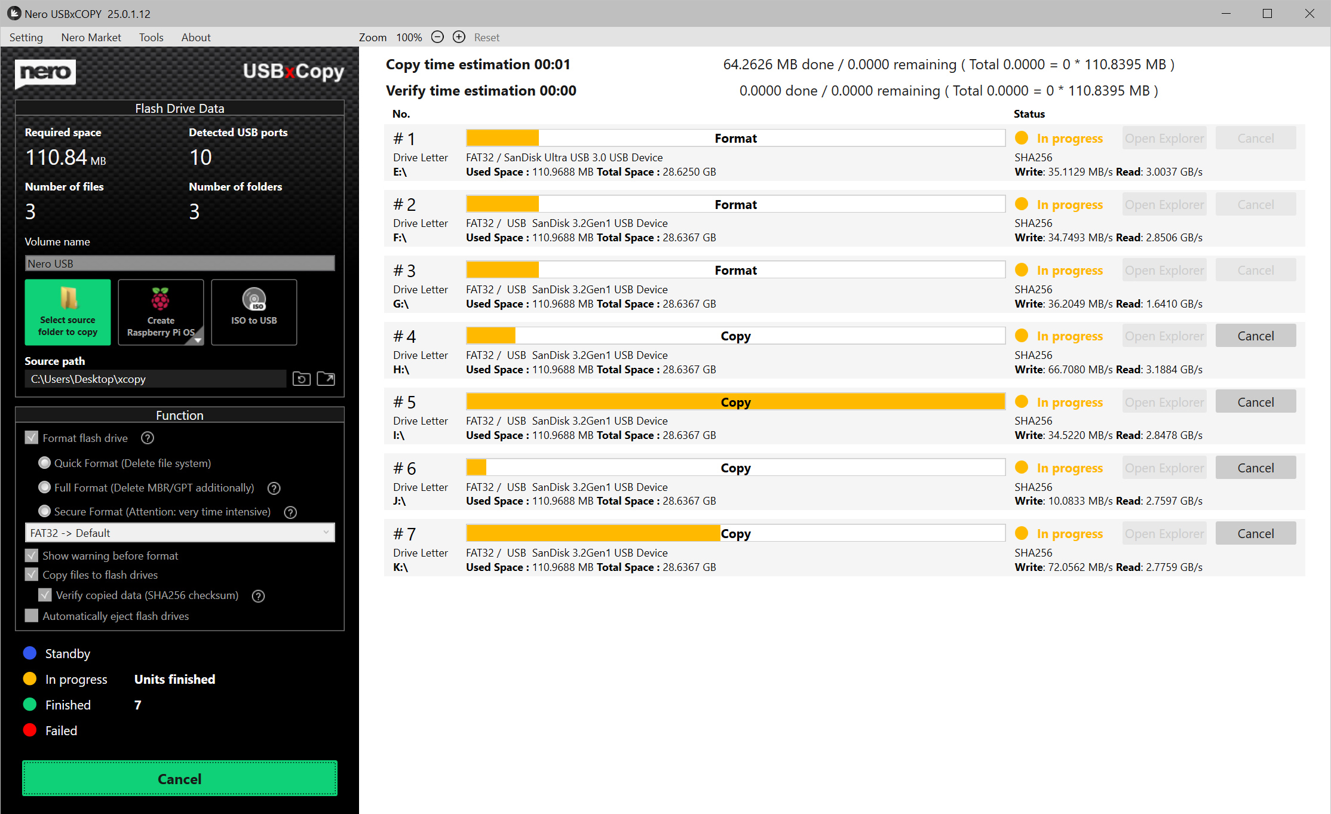Click the Verify time estimation 00:00 text
Screen dimensions: 1331x814
coord(481,90)
